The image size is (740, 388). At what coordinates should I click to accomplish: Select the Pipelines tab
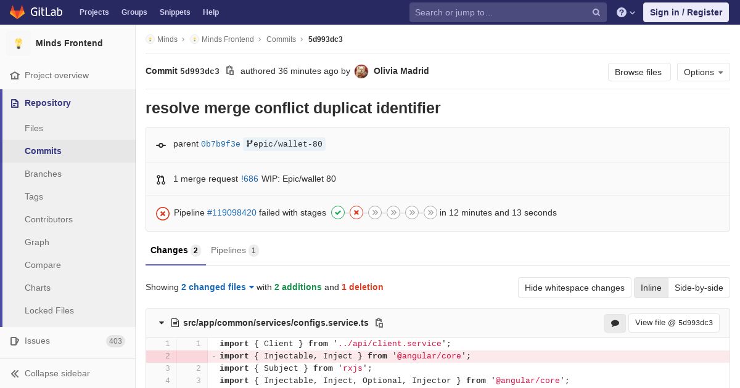[x=234, y=251]
